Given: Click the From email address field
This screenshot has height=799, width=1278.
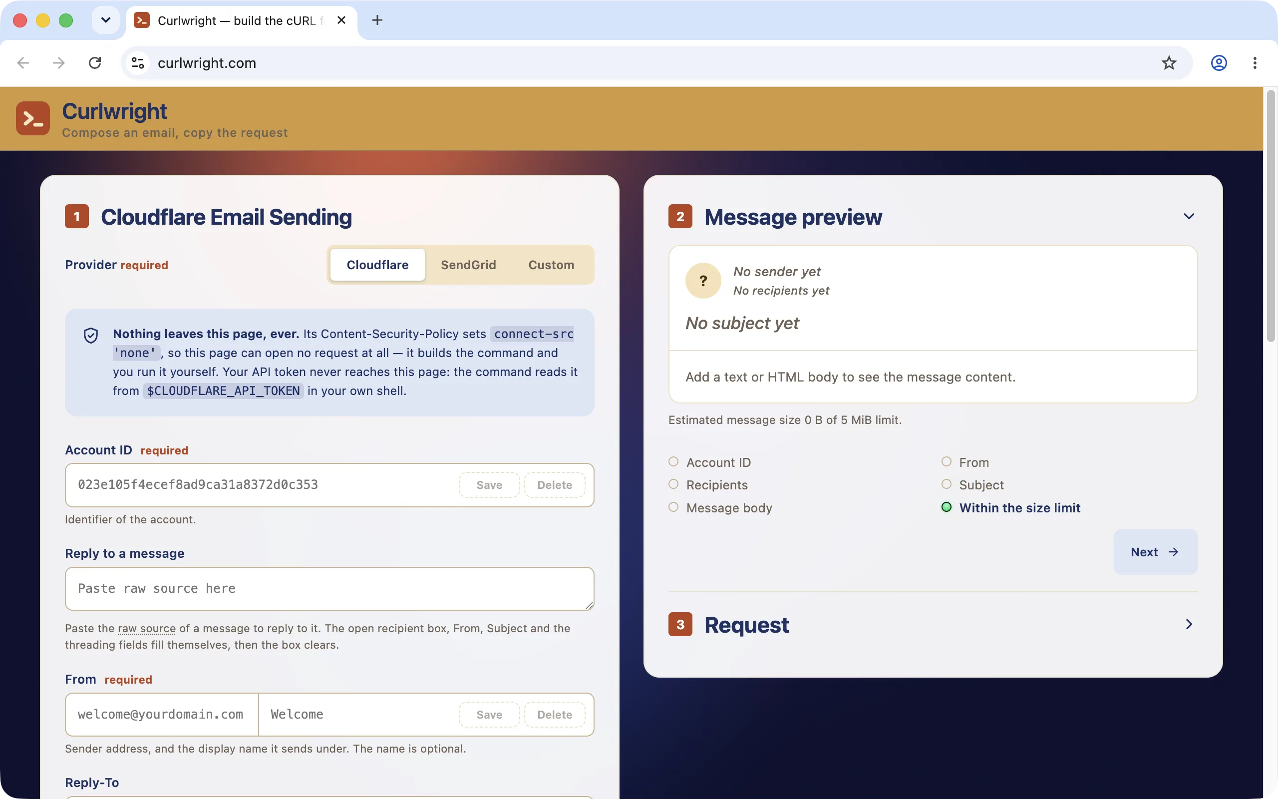Looking at the screenshot, I should point(162,715).
